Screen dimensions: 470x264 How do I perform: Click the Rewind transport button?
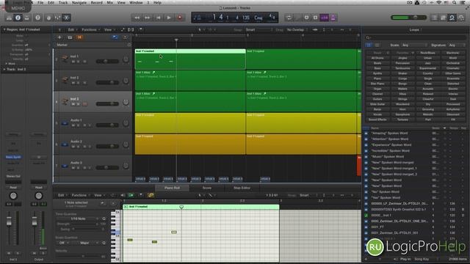(137, 18)
